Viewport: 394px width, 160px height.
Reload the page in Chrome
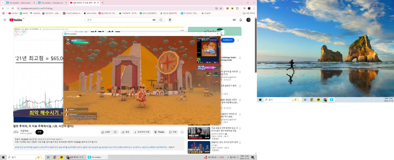[12, 8]
